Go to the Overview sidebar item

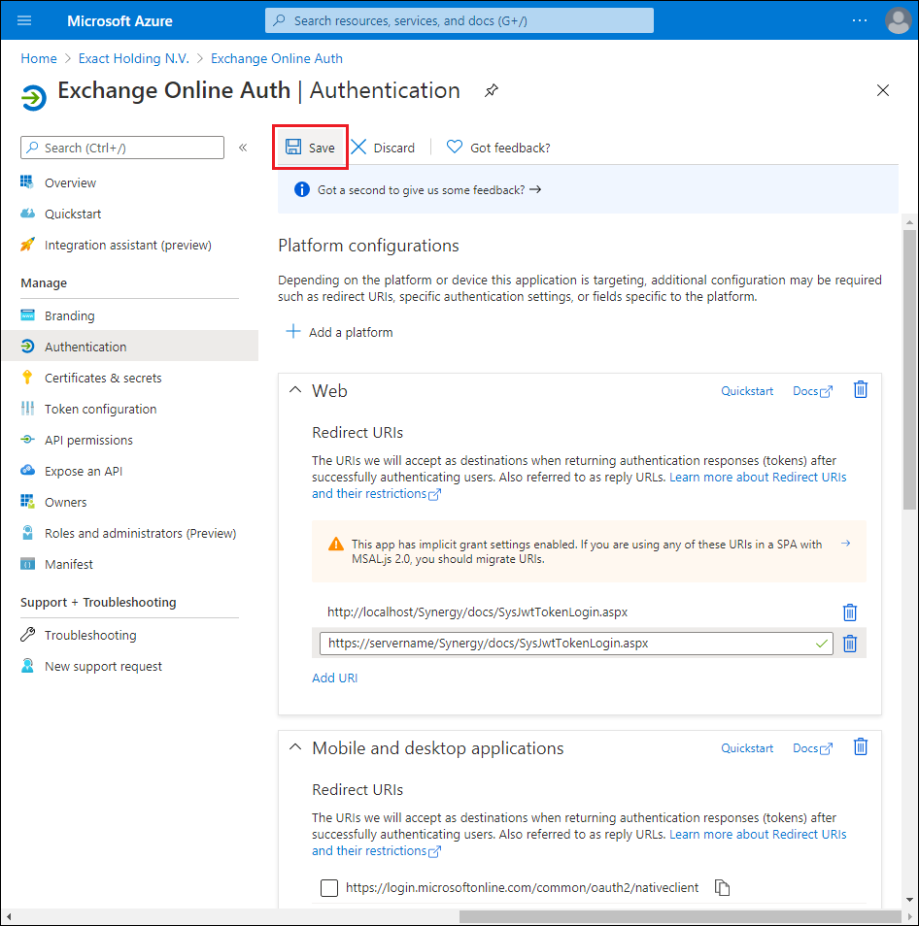point(70,182)
